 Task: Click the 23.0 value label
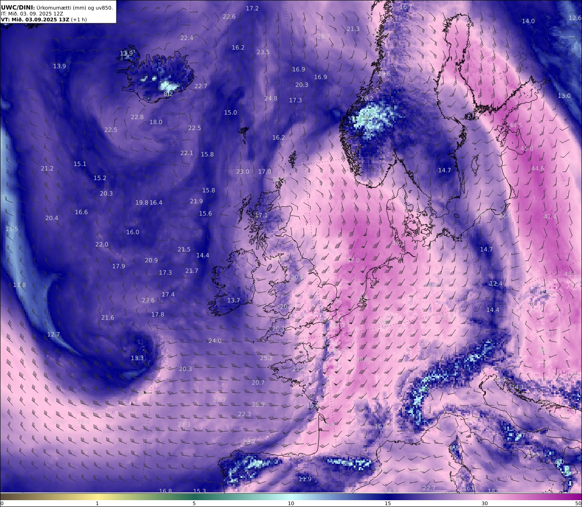(243, 171)
